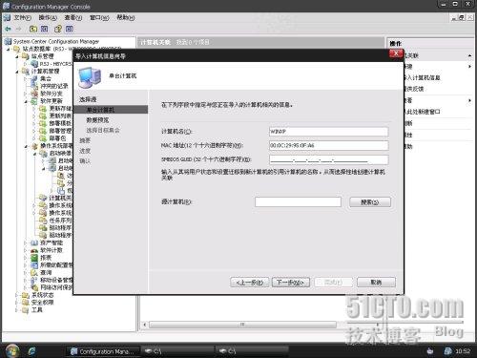477x358 pixels.
Task: Click the 搜索(S) button
Action: pos(370,202)
